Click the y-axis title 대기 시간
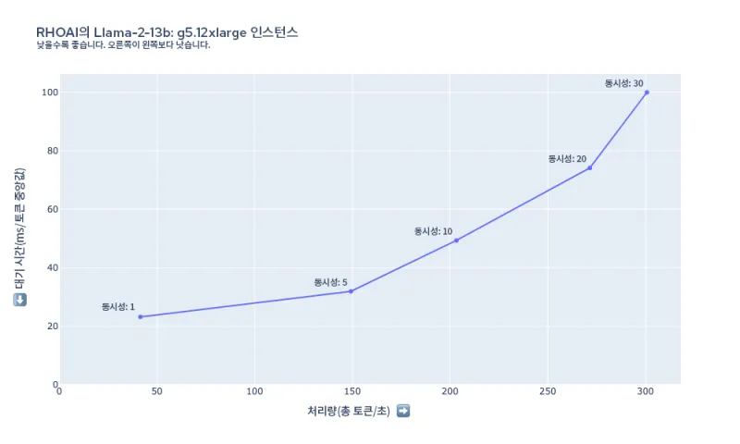 [20, 228]
